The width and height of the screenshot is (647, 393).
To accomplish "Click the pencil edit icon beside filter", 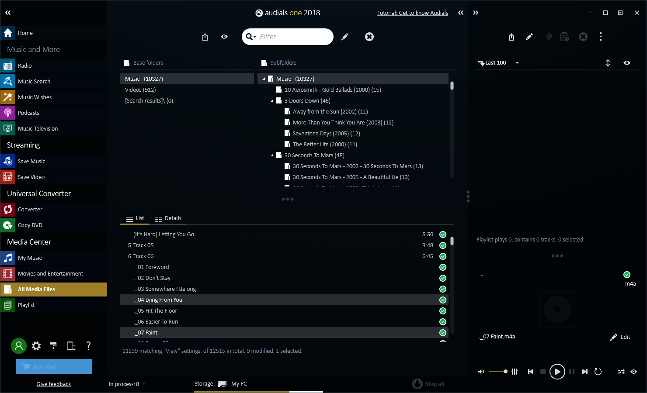I will click(x=345, y=37).
